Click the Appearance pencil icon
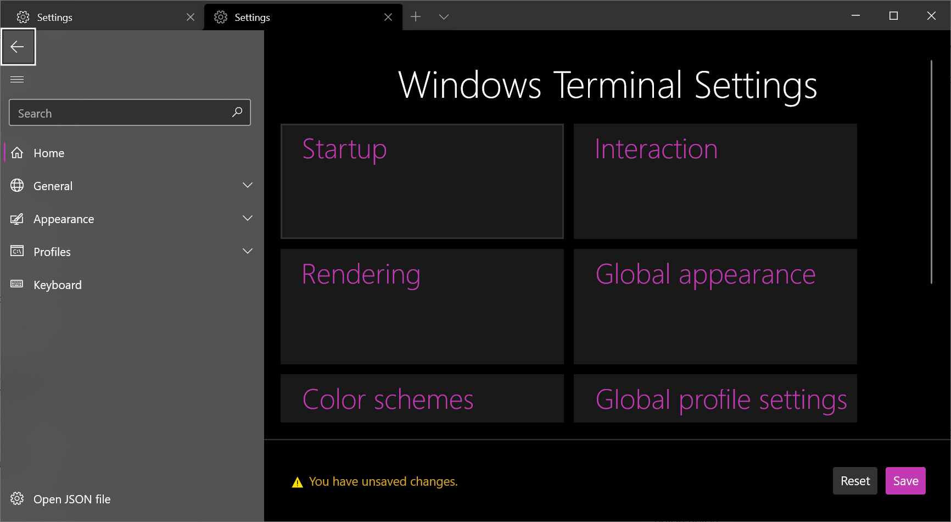The width and height of the screenshot is (951, 522). 17,219
